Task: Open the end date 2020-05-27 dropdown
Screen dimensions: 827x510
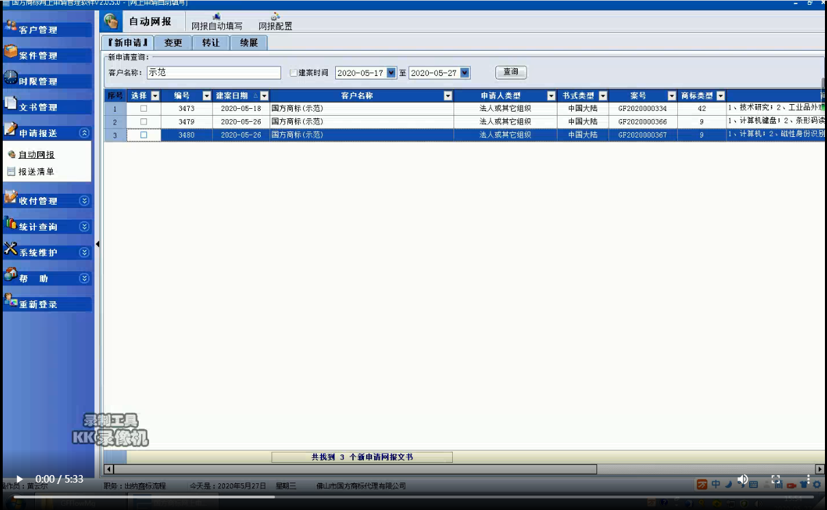Action: coord(465,73)
